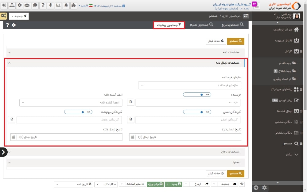Click the top حذف فیلتر button

pyautogui.click(x=216, y=41)
